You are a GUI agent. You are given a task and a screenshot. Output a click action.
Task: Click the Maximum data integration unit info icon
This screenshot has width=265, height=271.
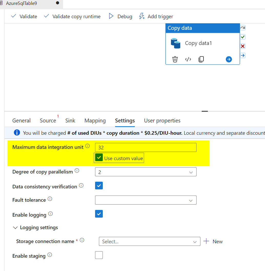click(x=87, y=146)
